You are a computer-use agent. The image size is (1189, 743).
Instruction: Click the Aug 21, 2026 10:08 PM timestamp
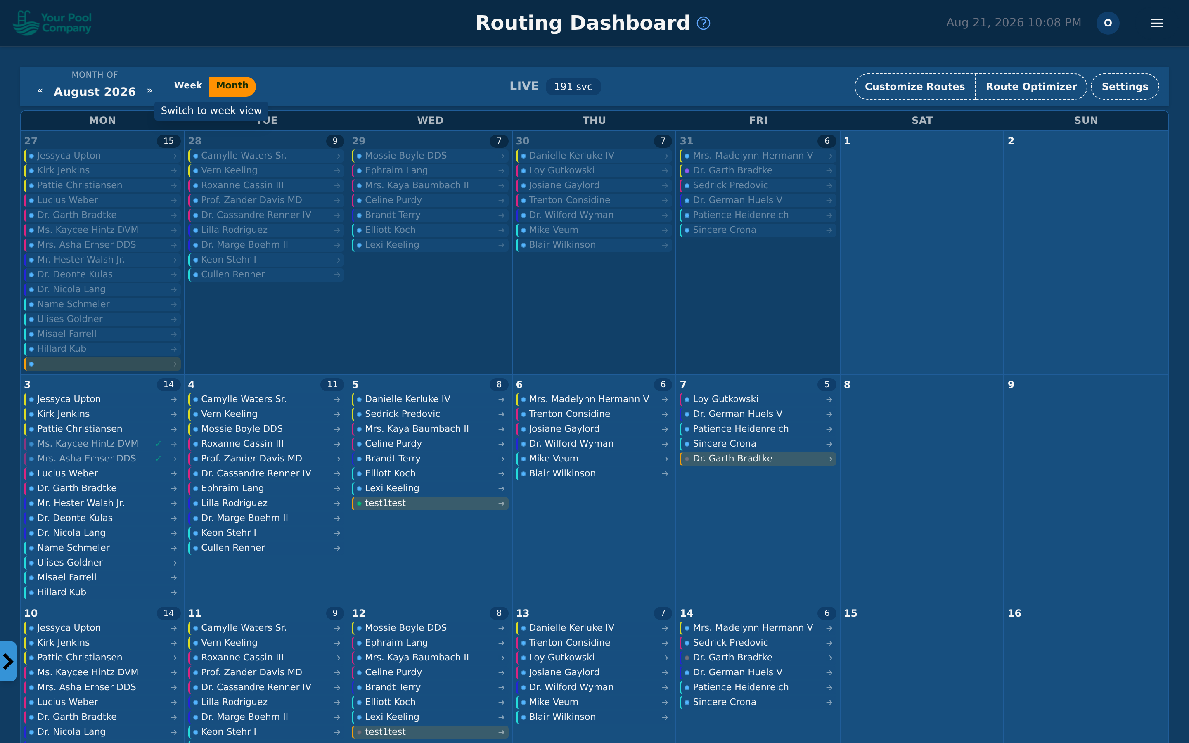coord(1013,23)
